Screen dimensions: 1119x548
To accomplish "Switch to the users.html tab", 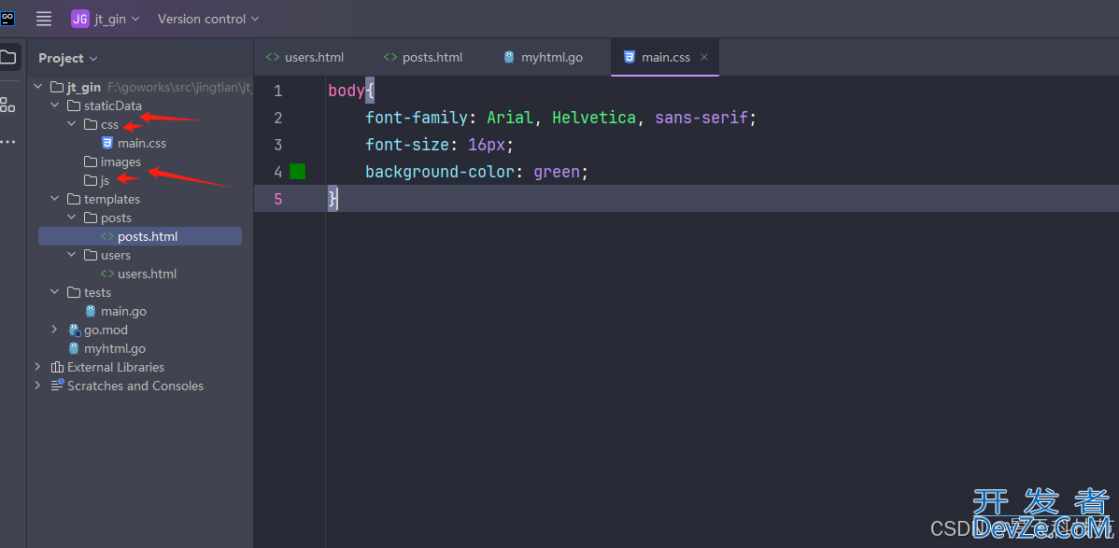I will [305, 57].
